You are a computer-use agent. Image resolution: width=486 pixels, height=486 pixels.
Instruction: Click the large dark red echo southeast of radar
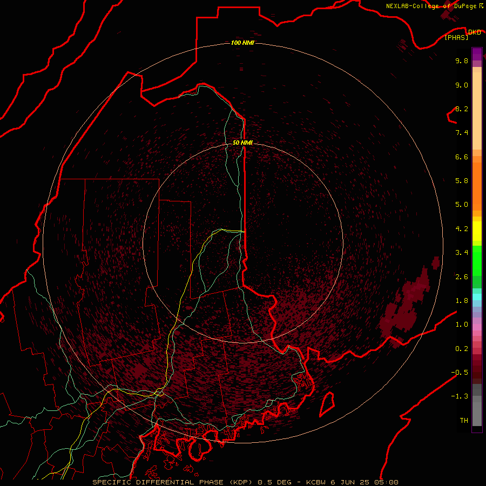(406, 305)
